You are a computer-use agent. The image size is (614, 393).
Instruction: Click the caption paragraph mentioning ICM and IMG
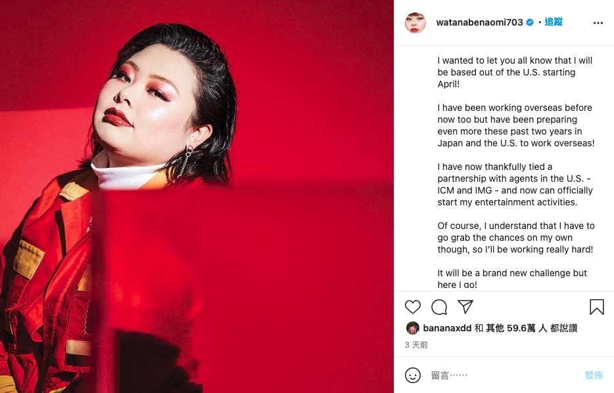[515, 184]
